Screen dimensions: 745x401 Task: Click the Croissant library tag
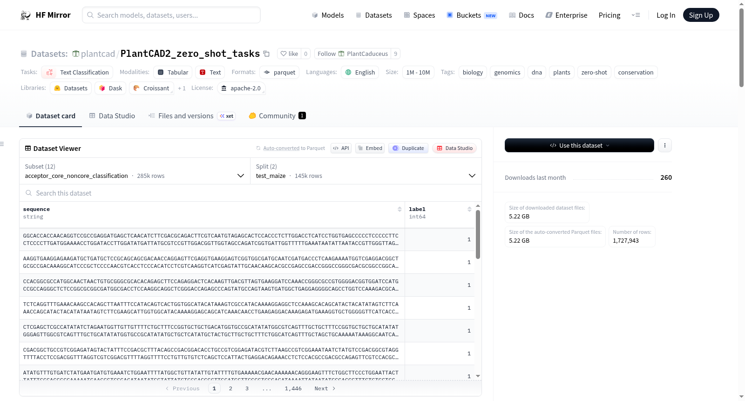pos(151,88)
